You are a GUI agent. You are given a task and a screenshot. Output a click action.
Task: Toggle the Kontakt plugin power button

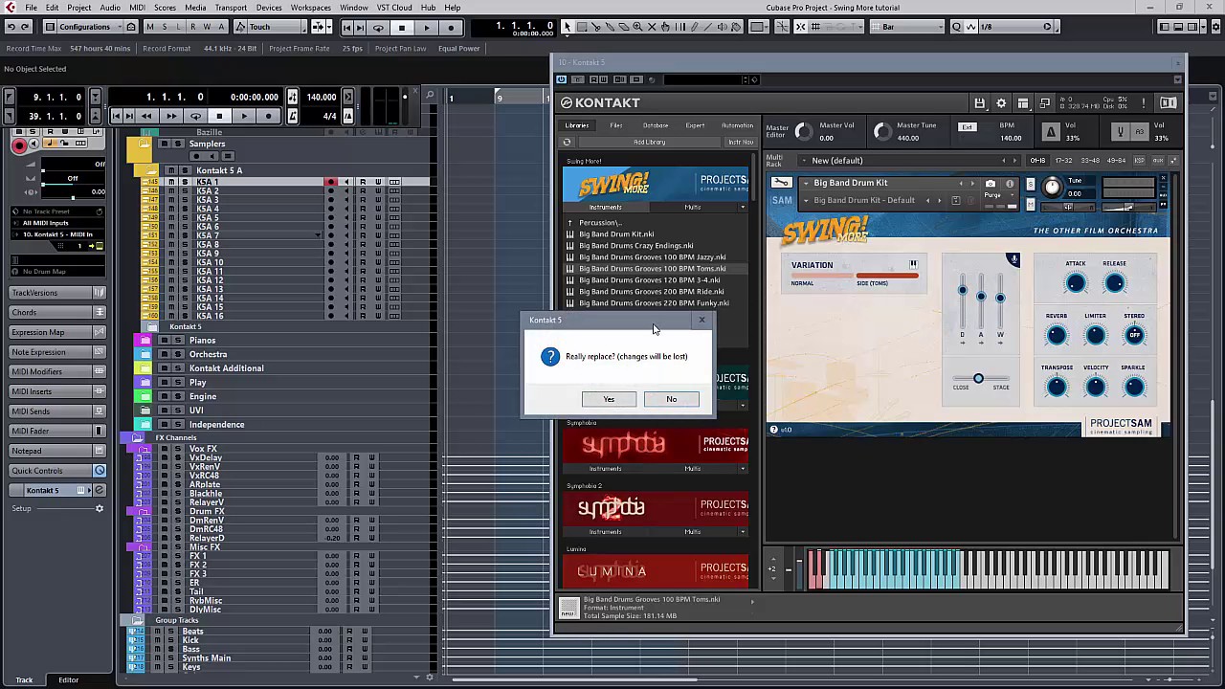pos(561,79)
